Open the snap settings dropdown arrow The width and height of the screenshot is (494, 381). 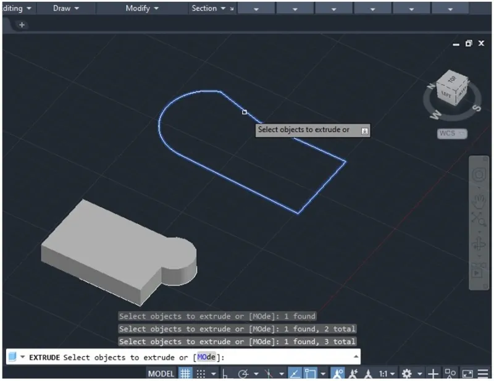pos(212,374)
